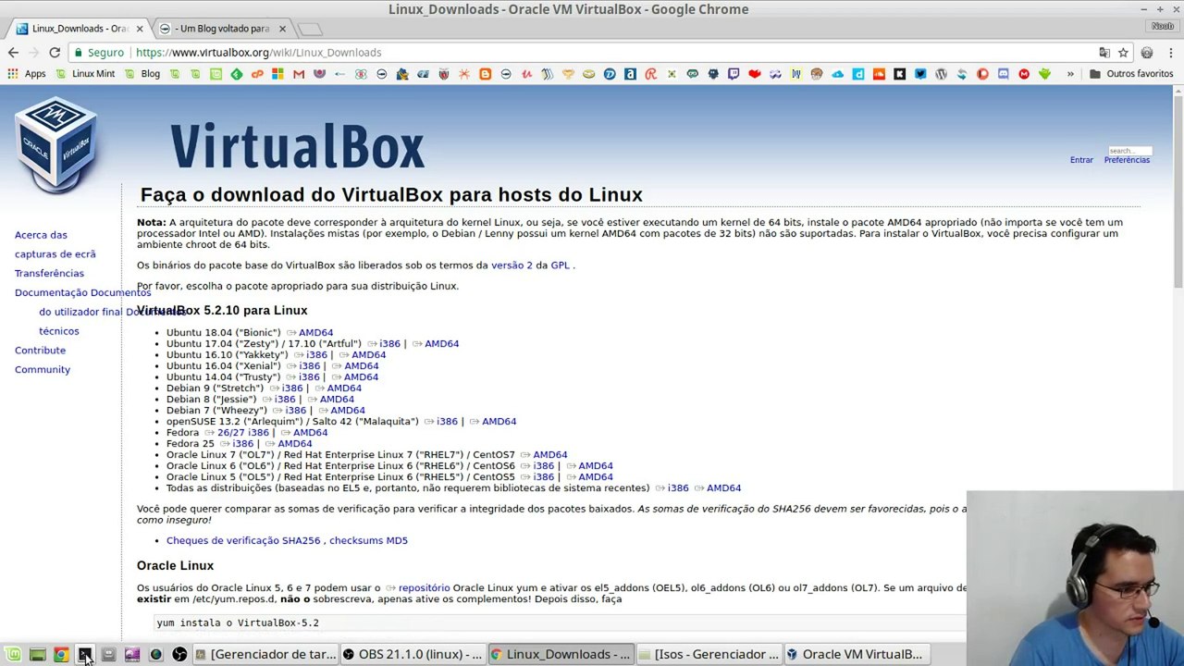Open the WordPress bookmark icon
Viewport: 1184px width, 666px height.
click(x=941, y=74)
